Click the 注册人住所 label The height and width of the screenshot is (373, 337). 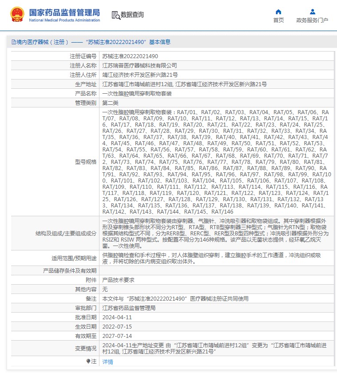(83, 75)
